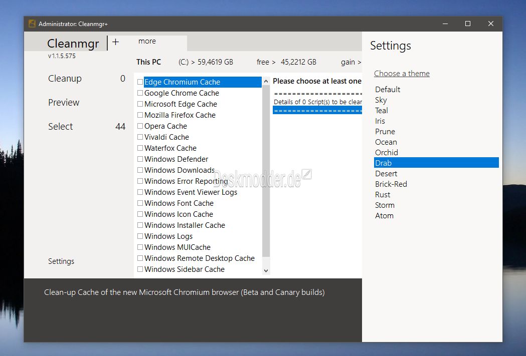The image size is (526, 356).
Task: Click the This PC label
Action: tap(148, 62)
